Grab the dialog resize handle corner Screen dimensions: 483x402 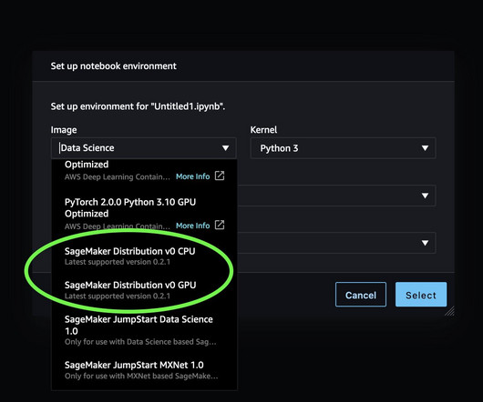click(x=449, y=311)
